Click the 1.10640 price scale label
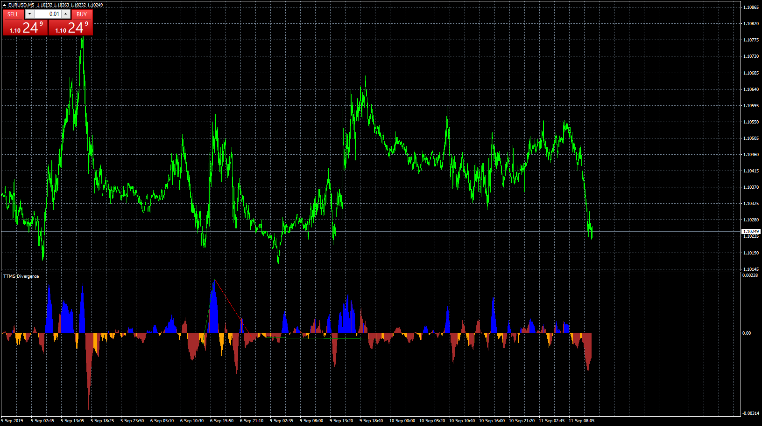 tap(751, 89)
